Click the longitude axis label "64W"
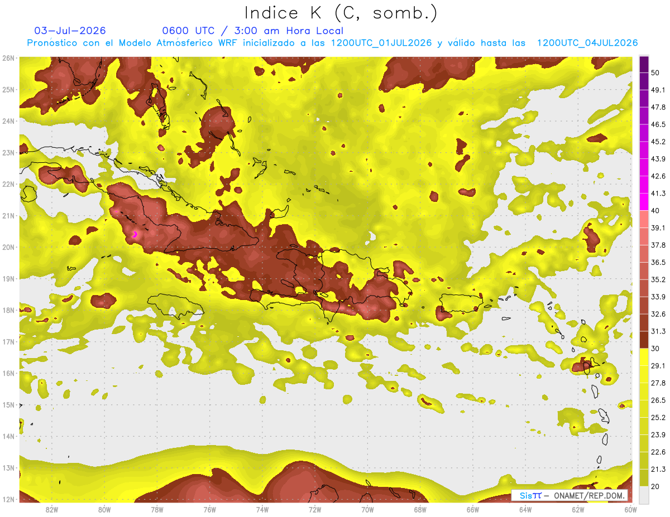This screenshot has height=517, width=670. 525,509
